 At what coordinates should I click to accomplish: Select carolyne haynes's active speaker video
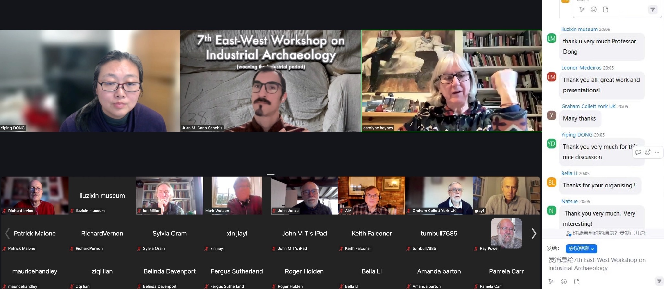[452, 81]
